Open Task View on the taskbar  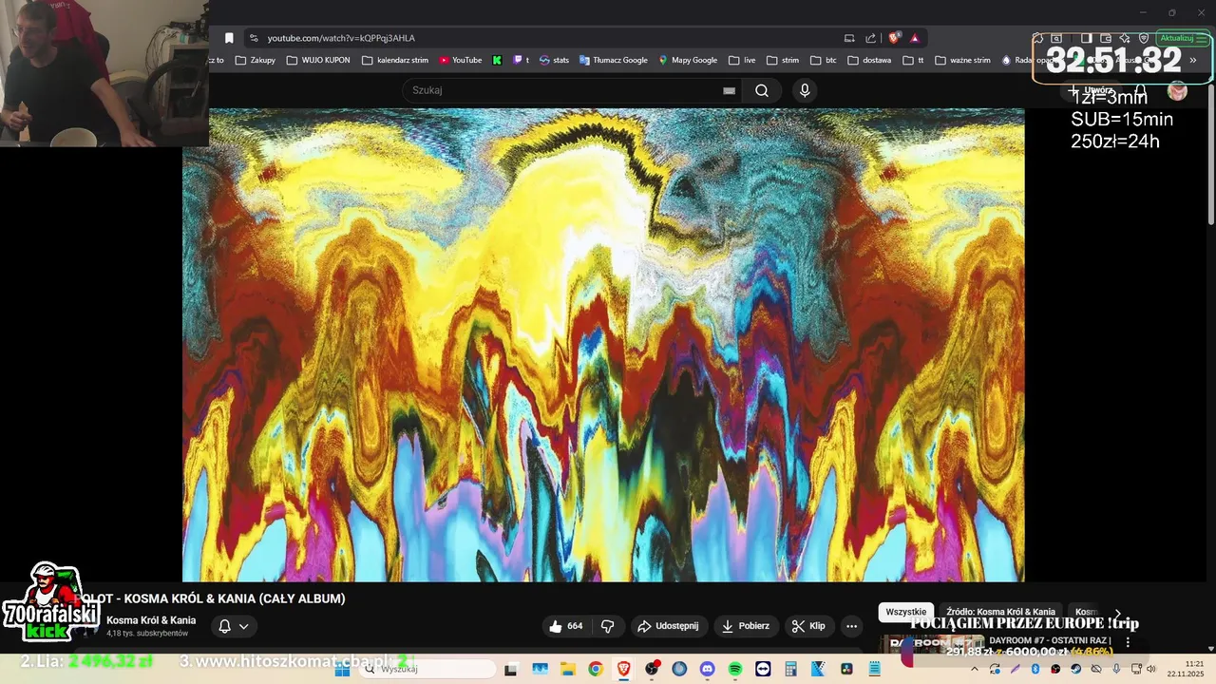(510, 669)
